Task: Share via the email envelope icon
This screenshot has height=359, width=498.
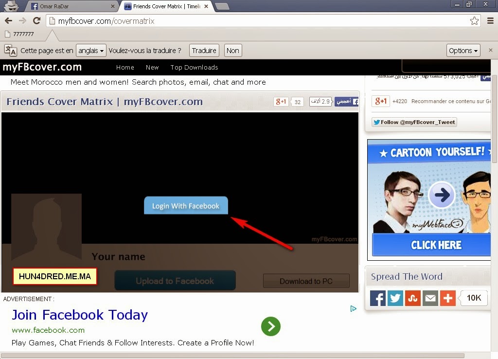Action: coord(430,298)
